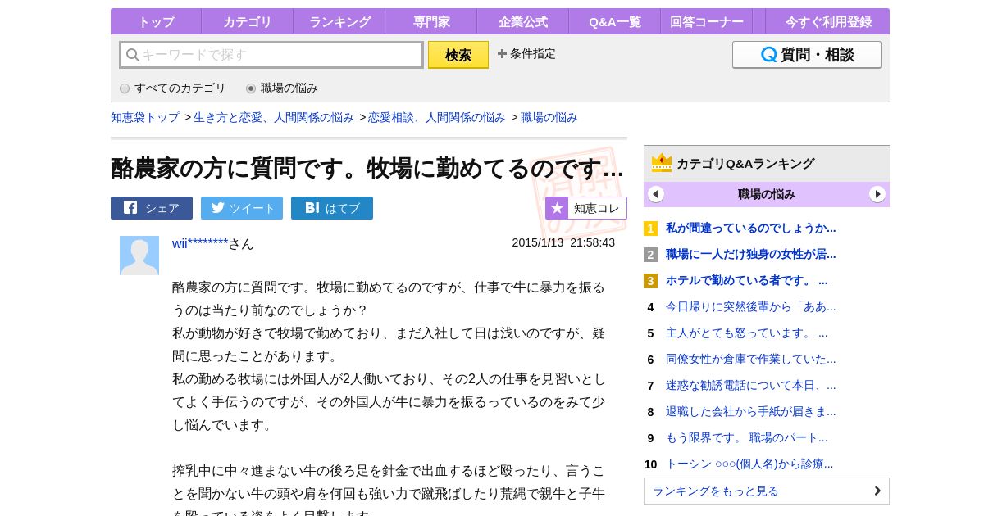The height and width of the screenshot is (516, 984).
Task: Open ranking link 主人がとても怒っています。
Action: tap(747, 333)
